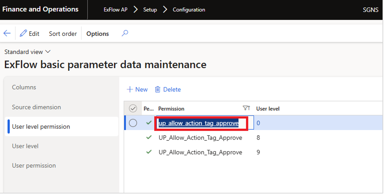Click the User level value 8
384x195 pixels.
(258, 138)
